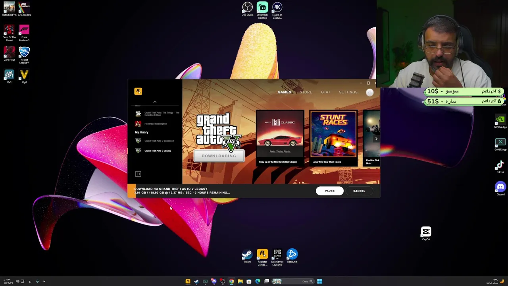Select the Rocket League desktop icon
The image size is (508, 286).
(24, 55)
